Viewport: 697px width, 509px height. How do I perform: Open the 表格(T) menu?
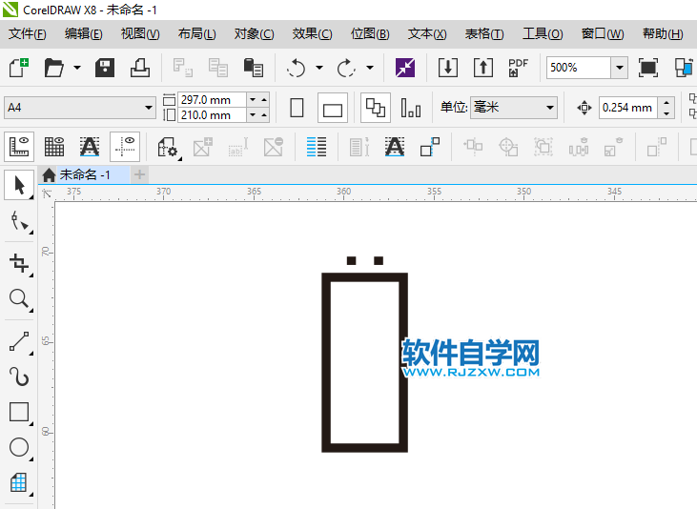[484, 33]
